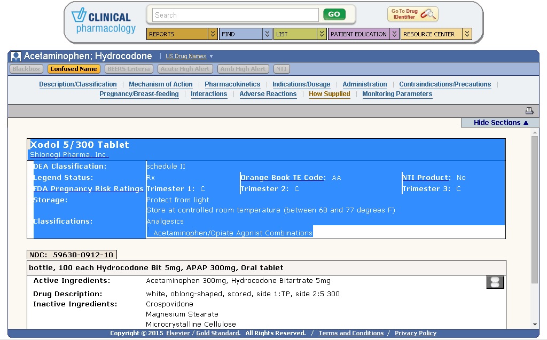Viewport: 547px width, 340px height.
Task: Open the Gold Standard footer link
Action: (218, 333)
